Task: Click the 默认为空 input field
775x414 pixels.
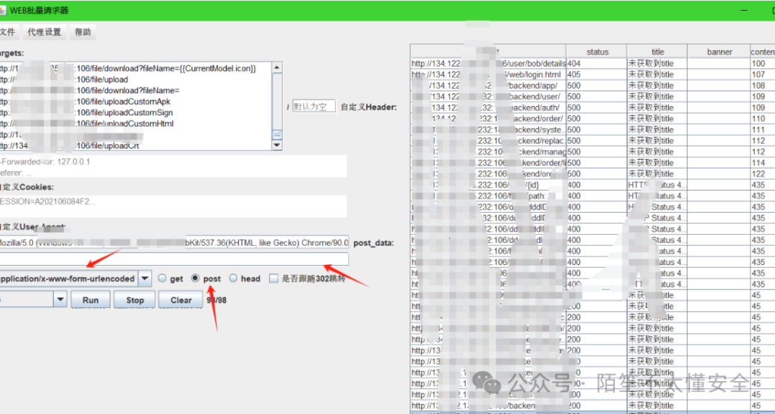Action: click(314, 106)
